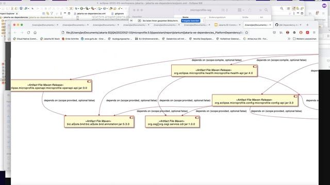Open the Mozilla DeepSpeec bookmark
330x185 pixels.
tap(202, 39)
